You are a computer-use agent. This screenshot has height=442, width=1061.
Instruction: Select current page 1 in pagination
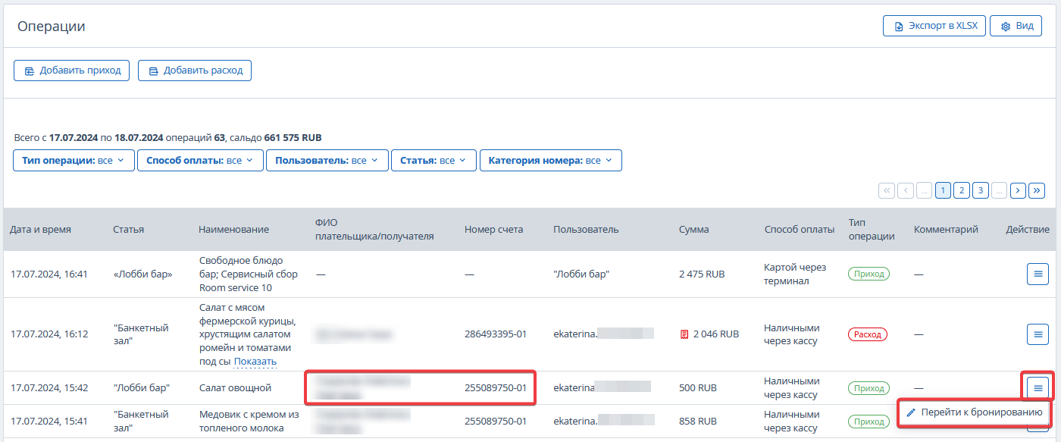pyautogui.click(x=943, y=190)
